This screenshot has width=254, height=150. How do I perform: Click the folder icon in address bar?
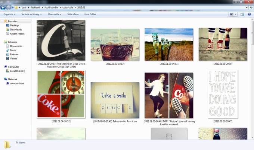[16, 7]
